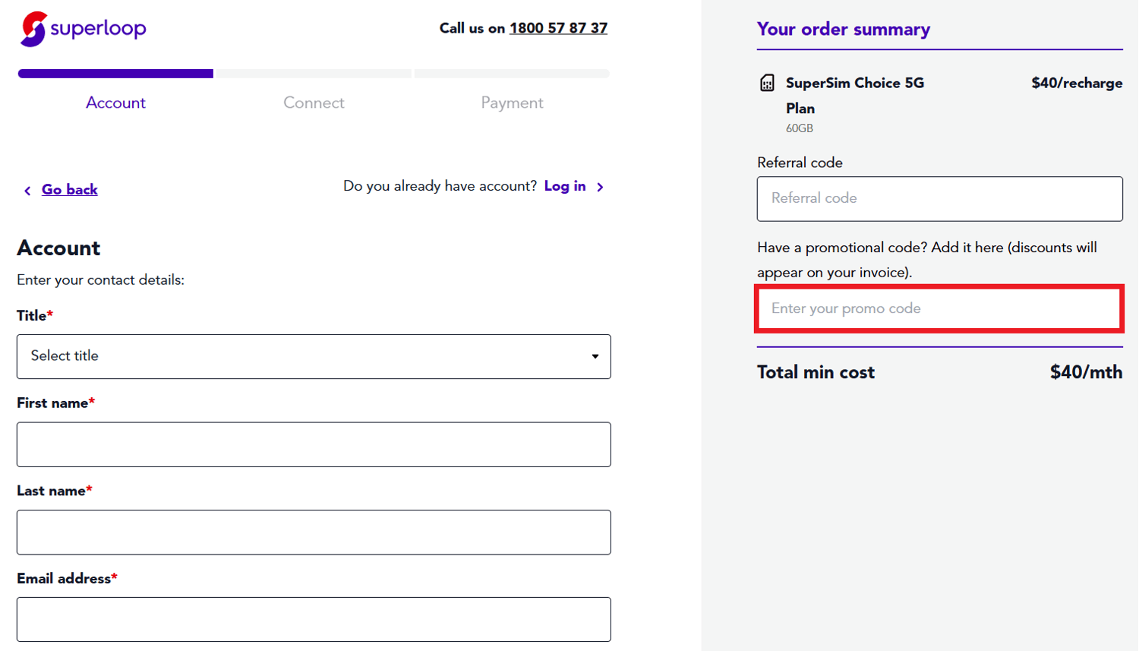Click the Superloop wordmark text
Image resolution: width=1139 pixels, height=651 pixels.
point(98,29)
